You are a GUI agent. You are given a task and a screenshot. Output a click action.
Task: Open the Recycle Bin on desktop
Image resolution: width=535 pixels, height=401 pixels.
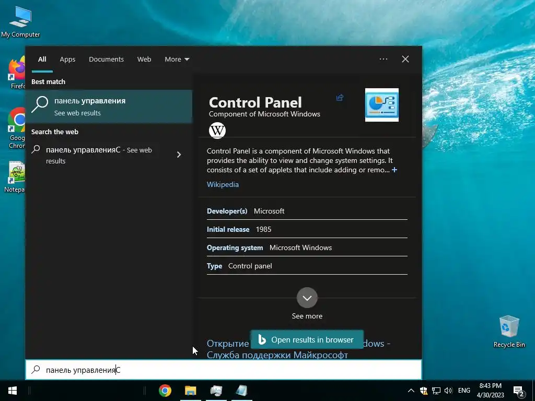pos(509,331)
